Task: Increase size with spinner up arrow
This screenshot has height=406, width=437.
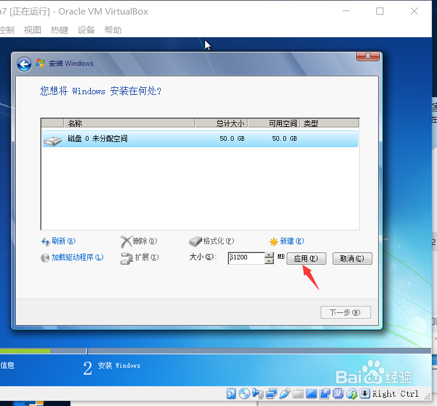Action: click(x=269, y=255)
